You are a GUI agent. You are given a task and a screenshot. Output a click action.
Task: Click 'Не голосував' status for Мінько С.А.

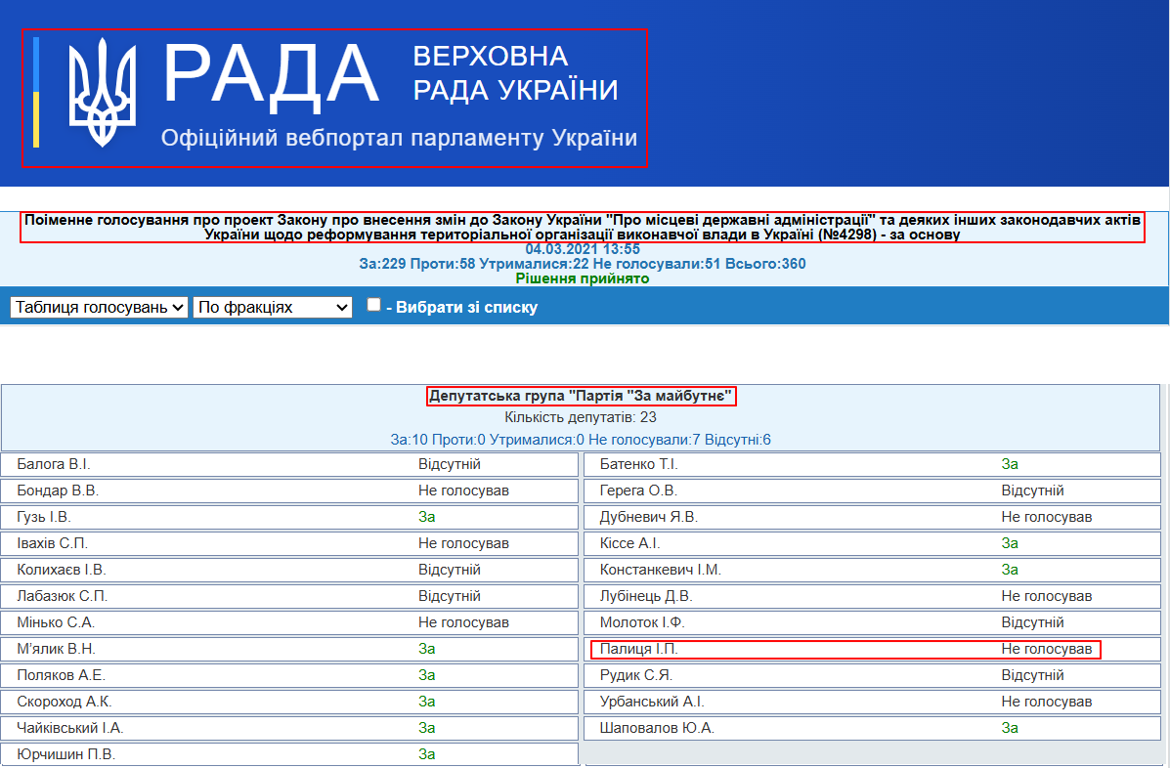point(463,622)
